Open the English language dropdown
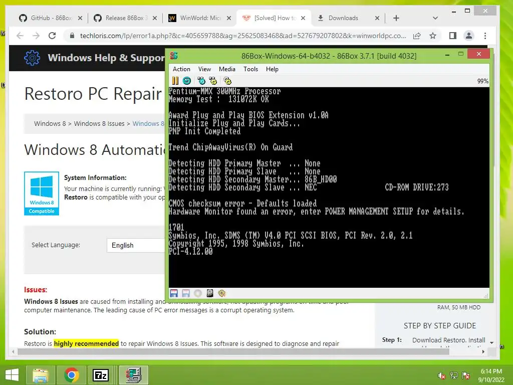The width and height of the screenshot is (513, 385). coord(136,245)
